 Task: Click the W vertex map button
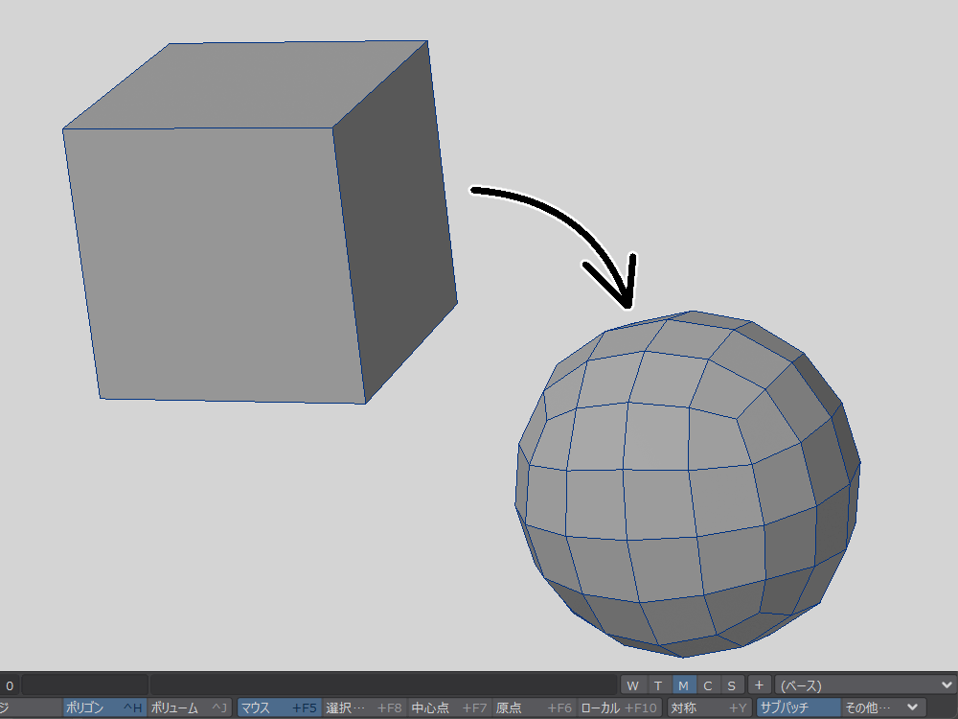point(632,685)
